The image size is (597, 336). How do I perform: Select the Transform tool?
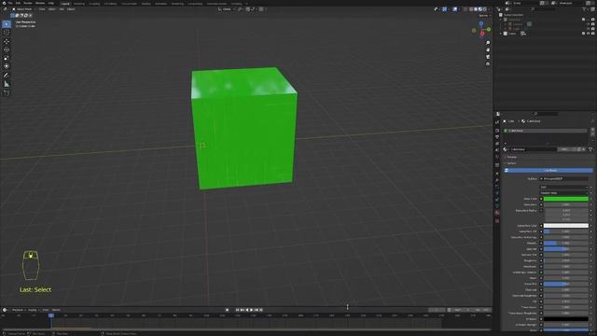[7, 66]
